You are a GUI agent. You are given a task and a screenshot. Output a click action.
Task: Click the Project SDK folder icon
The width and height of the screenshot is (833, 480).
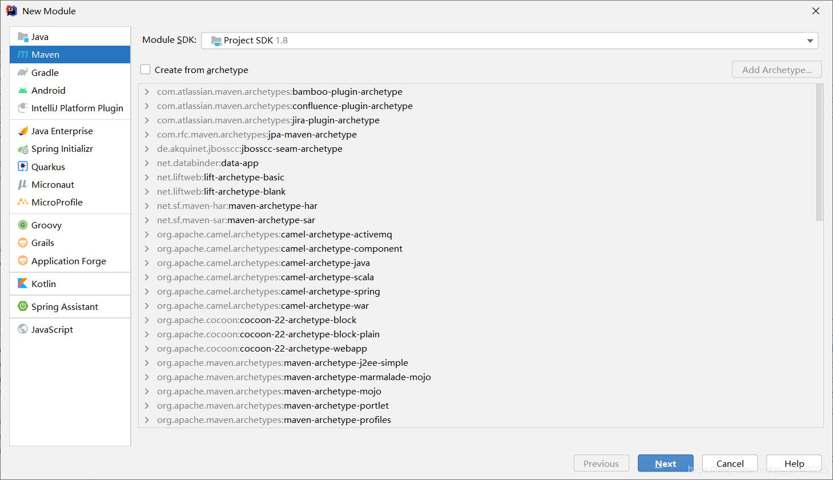tap(216, 41)
